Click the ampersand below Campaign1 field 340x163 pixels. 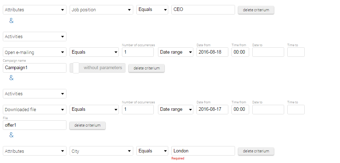tap(11, 78)
